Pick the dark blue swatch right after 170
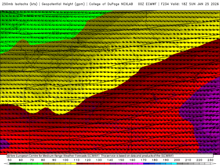 click(146, 164)
